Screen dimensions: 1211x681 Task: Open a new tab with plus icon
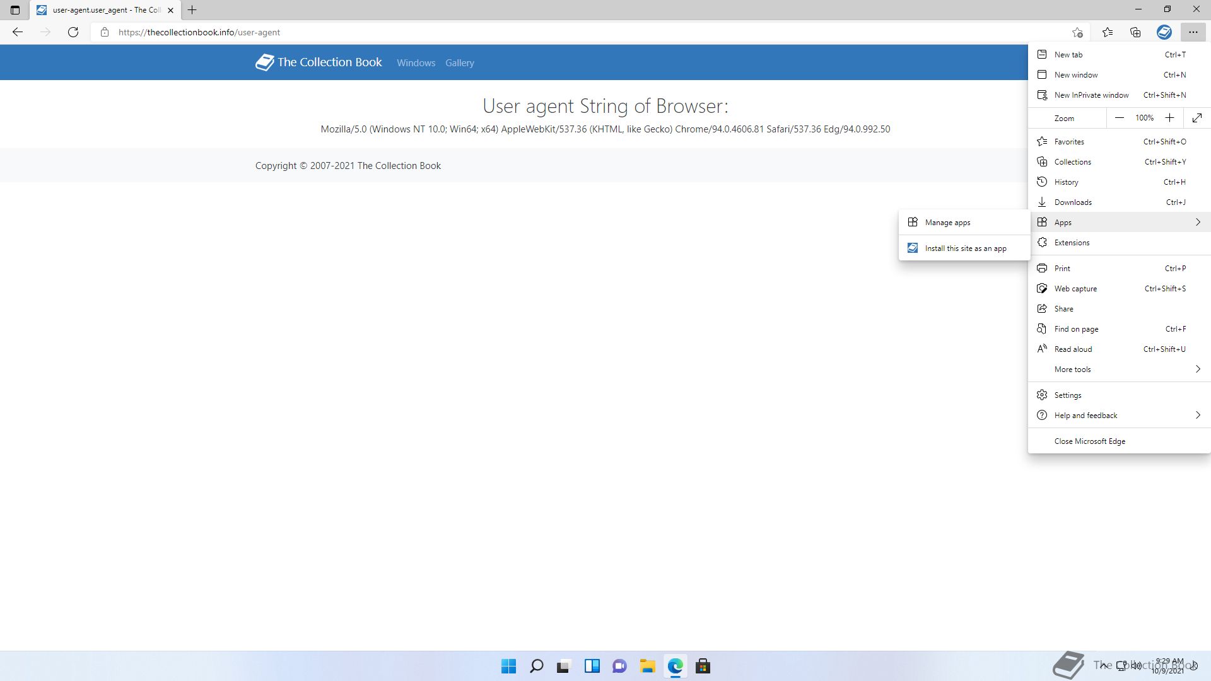(192, 10)
